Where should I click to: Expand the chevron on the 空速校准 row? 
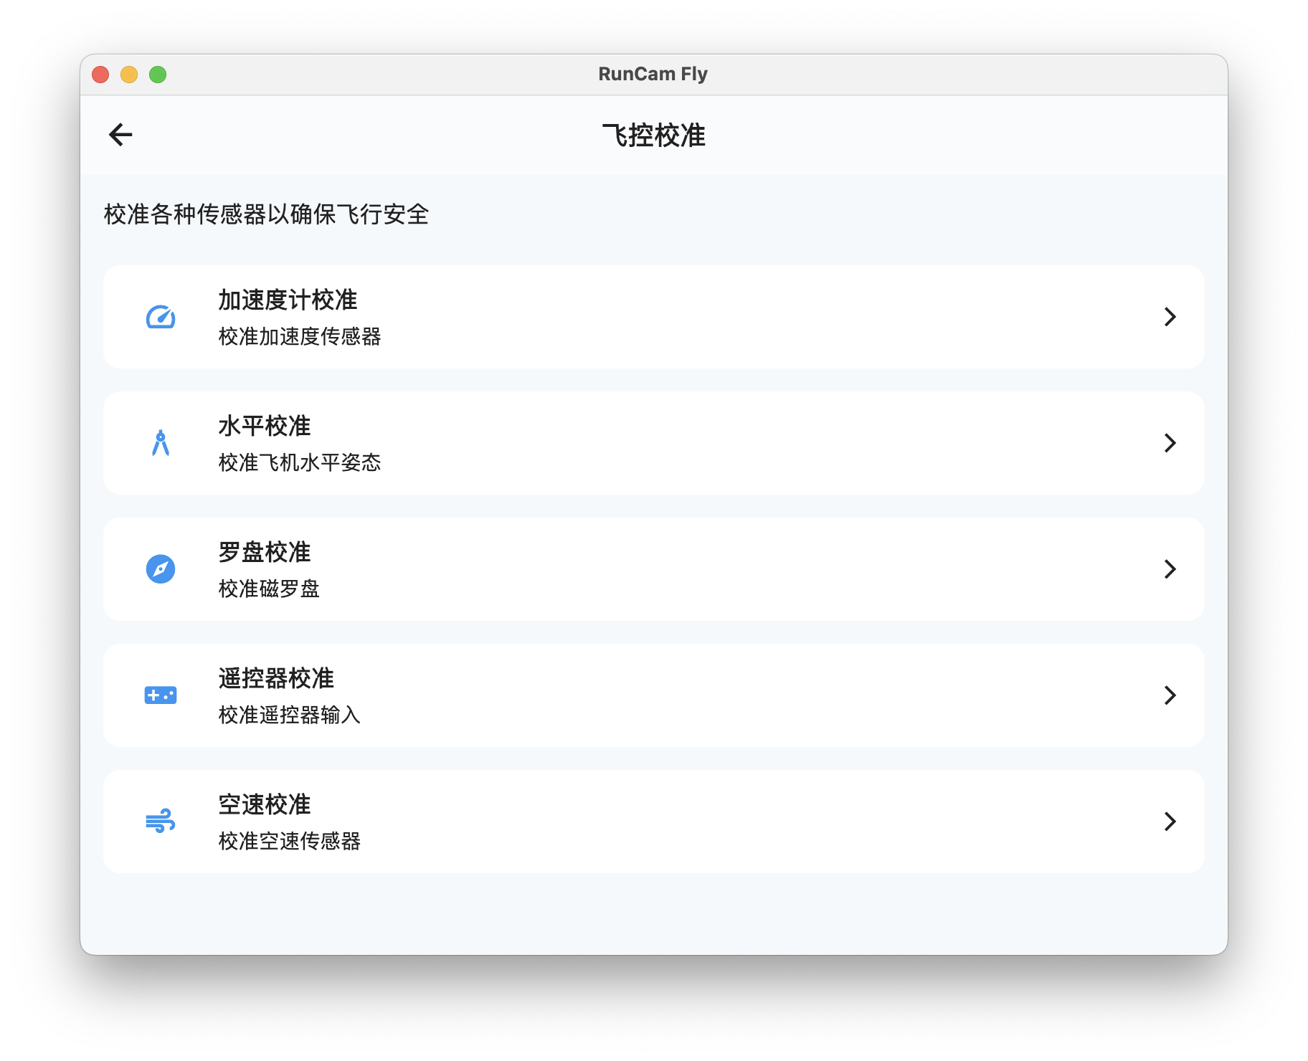(1170, 822)
